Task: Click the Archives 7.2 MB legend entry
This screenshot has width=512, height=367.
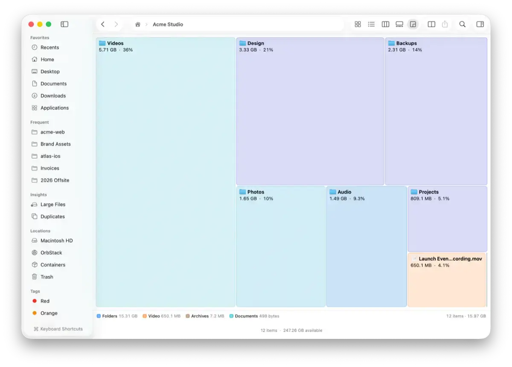Action: pos(205,316)
